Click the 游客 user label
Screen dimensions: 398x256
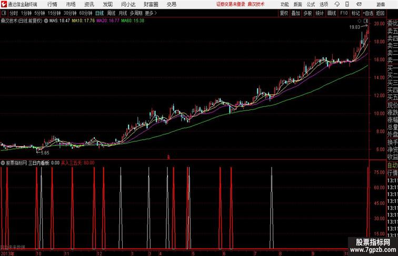click(x=381, y=4)
